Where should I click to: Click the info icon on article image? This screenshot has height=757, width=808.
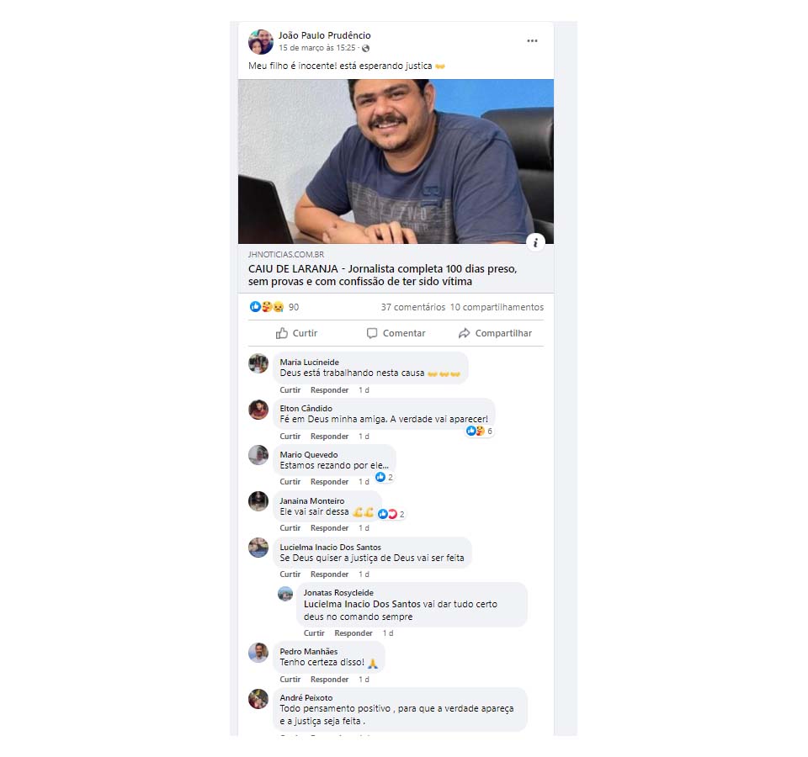pyautogui.click(x=535, y=242)
